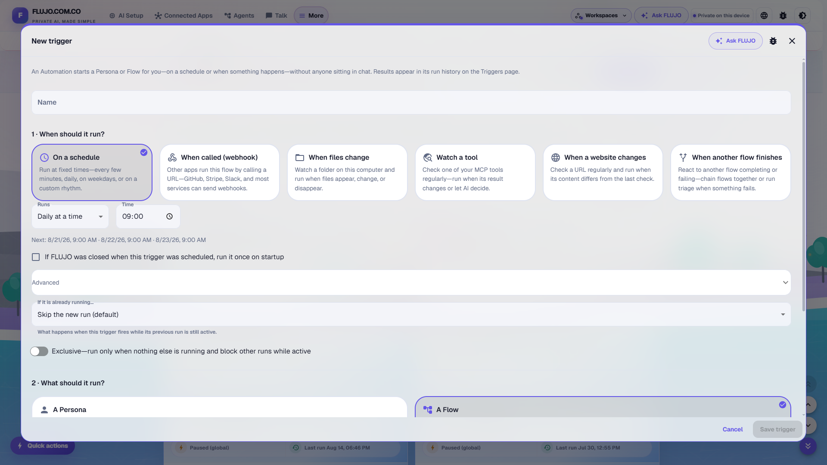Screen dimensions: 827x465
Task: Close the New trigger dialog
Action: tap(792, 41)
